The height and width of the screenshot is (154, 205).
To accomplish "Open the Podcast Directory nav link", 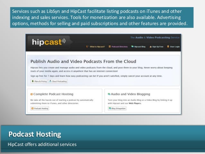I will point(120,47).
